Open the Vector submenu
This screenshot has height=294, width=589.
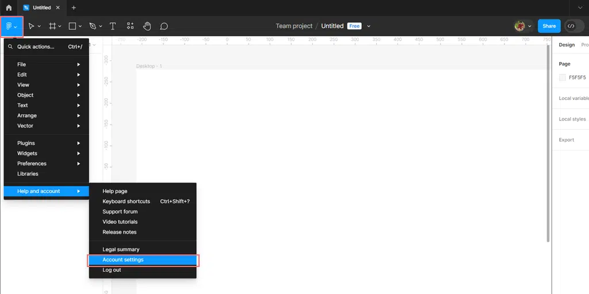tap(47, 126)
